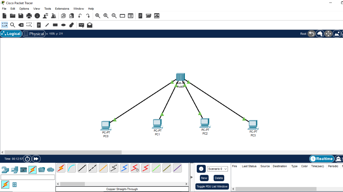
Task: Select the End Devices category icon
Action: pyautogui.click(x=14, y=170)
